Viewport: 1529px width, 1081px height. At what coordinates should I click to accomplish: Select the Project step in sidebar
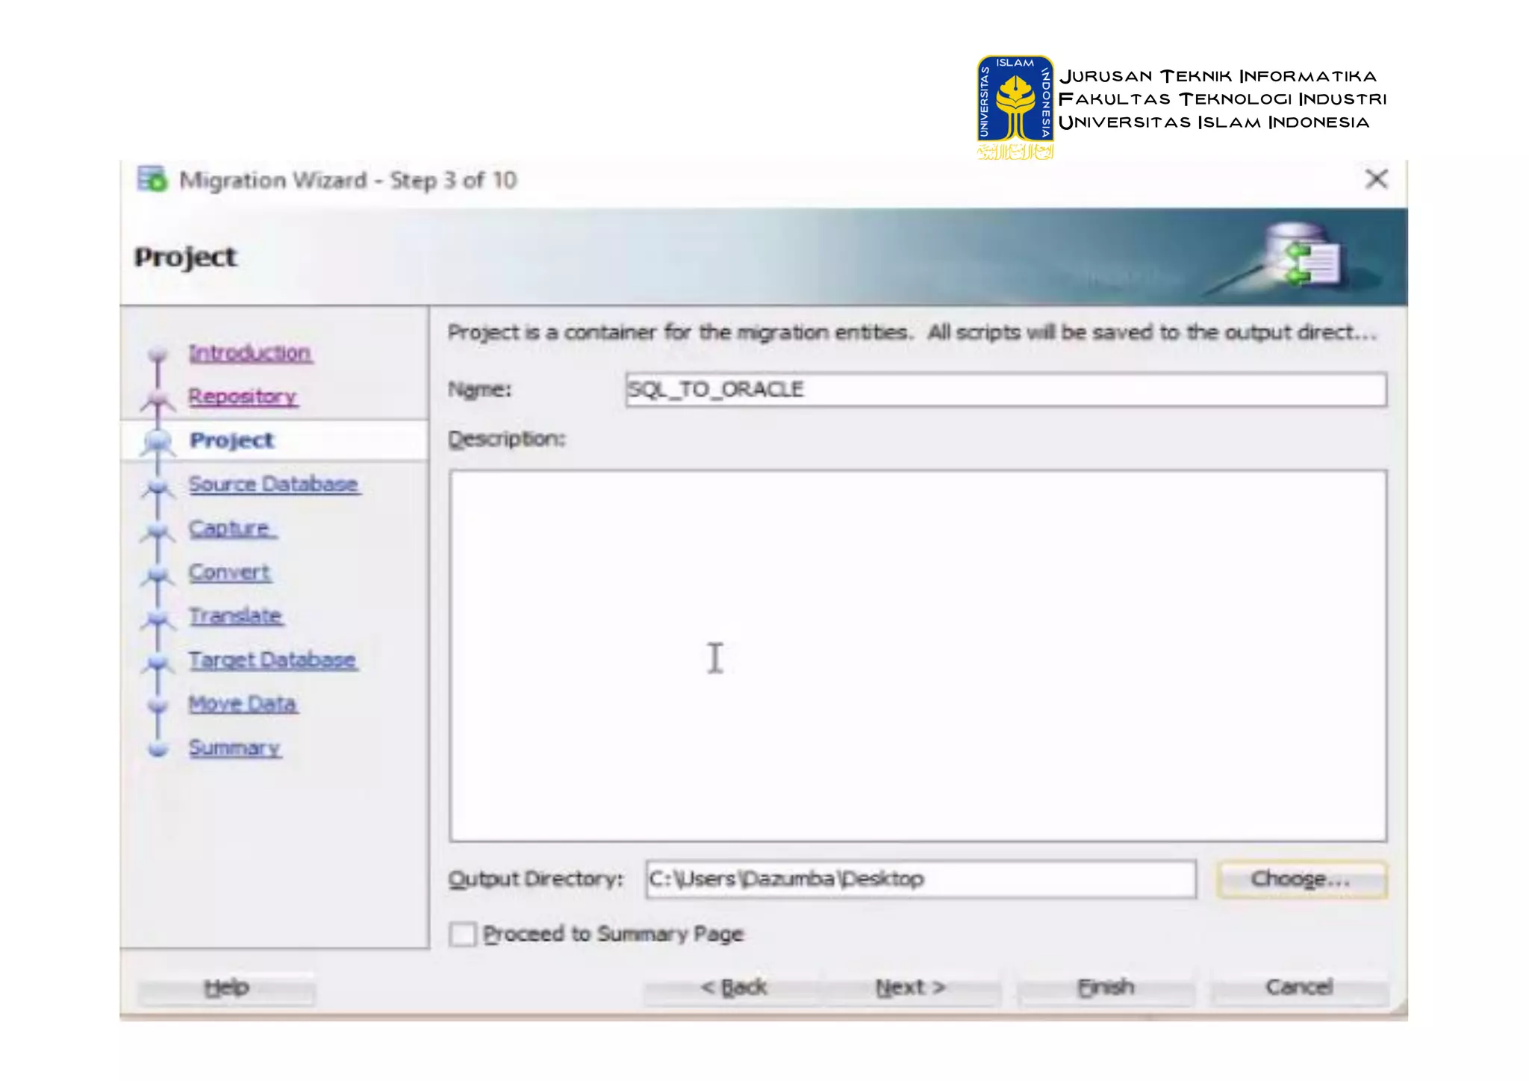(x=232, y=440)
